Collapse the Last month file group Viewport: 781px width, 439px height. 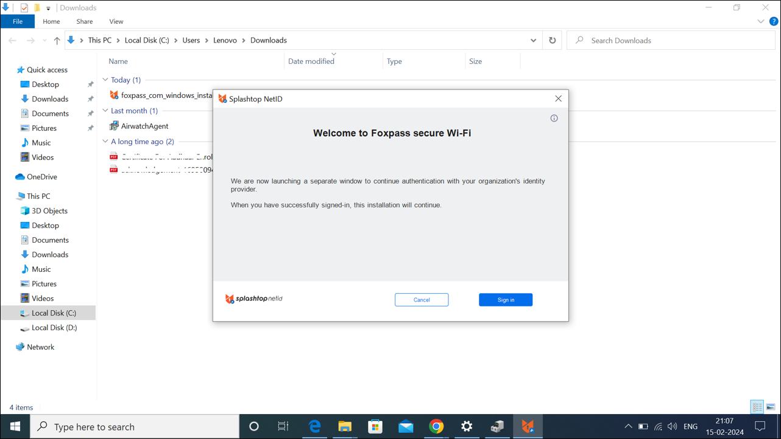pyautogui.click(x=105, y=111)
